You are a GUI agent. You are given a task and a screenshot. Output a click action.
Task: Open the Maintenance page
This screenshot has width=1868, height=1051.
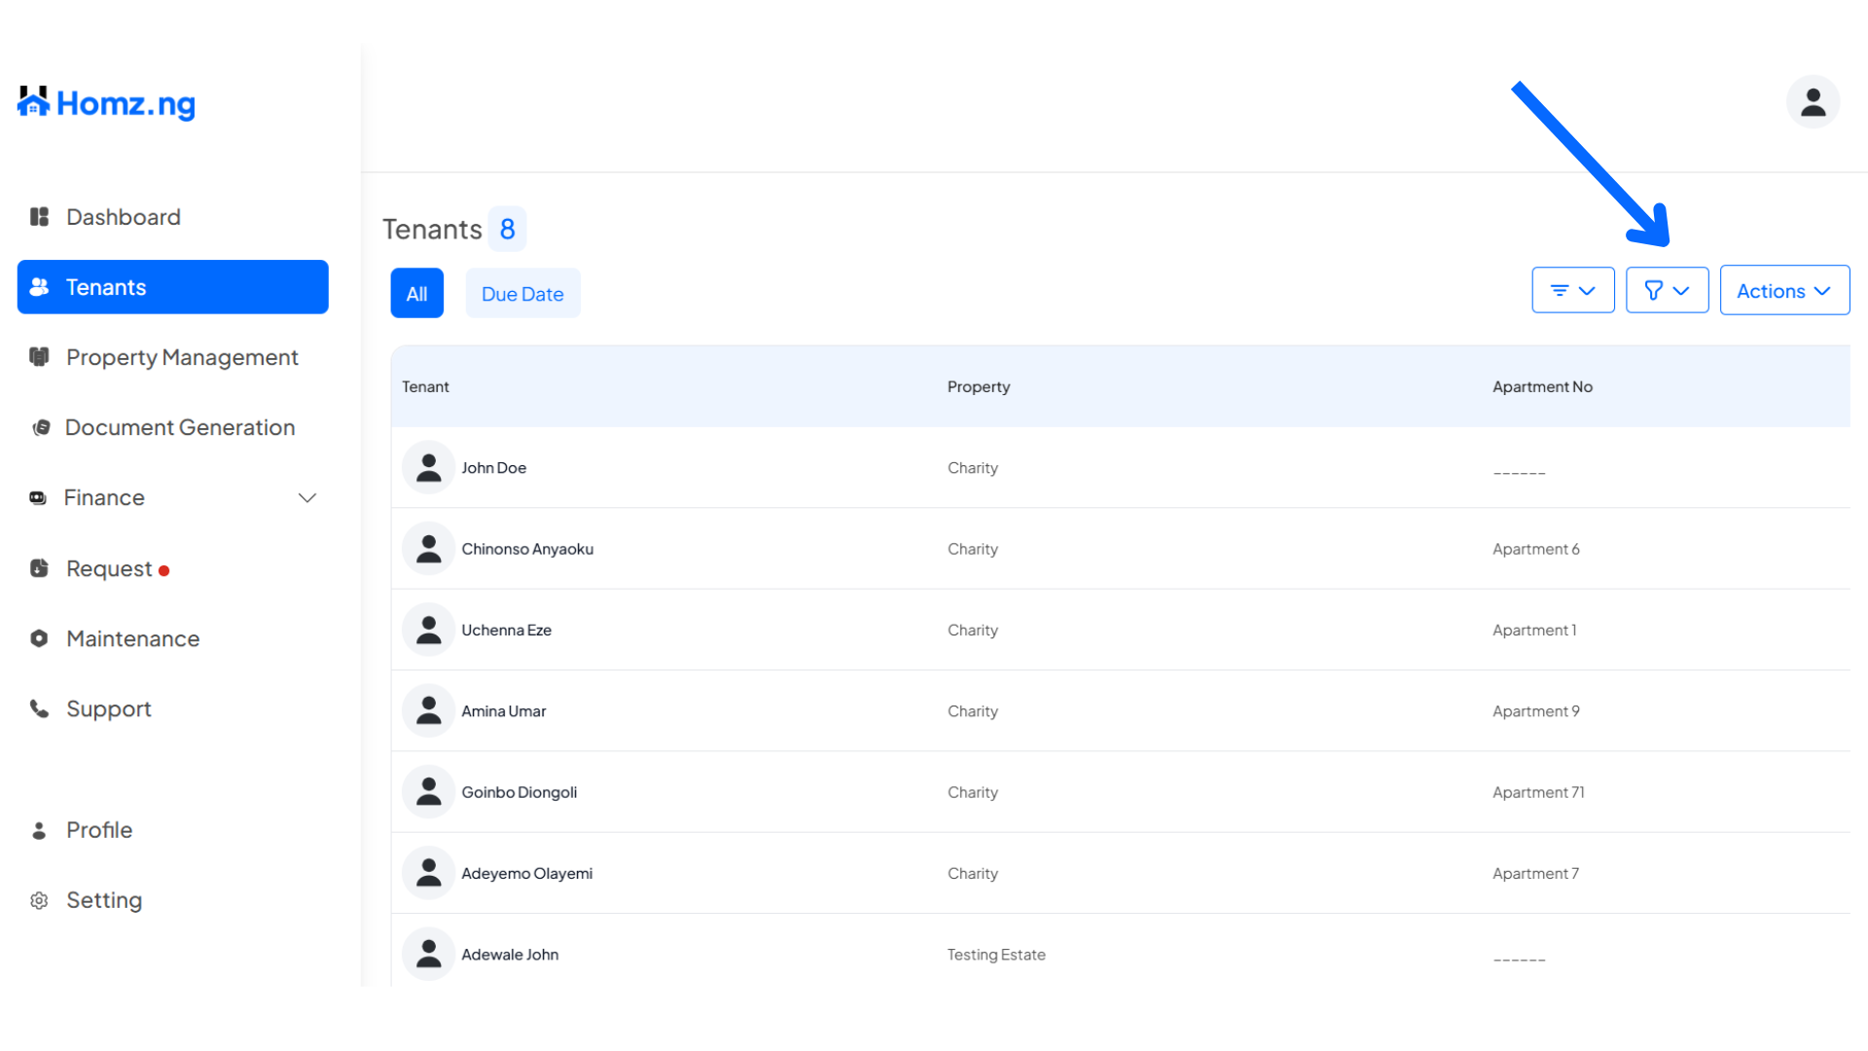pyautogui.click(x=133, y=638)
